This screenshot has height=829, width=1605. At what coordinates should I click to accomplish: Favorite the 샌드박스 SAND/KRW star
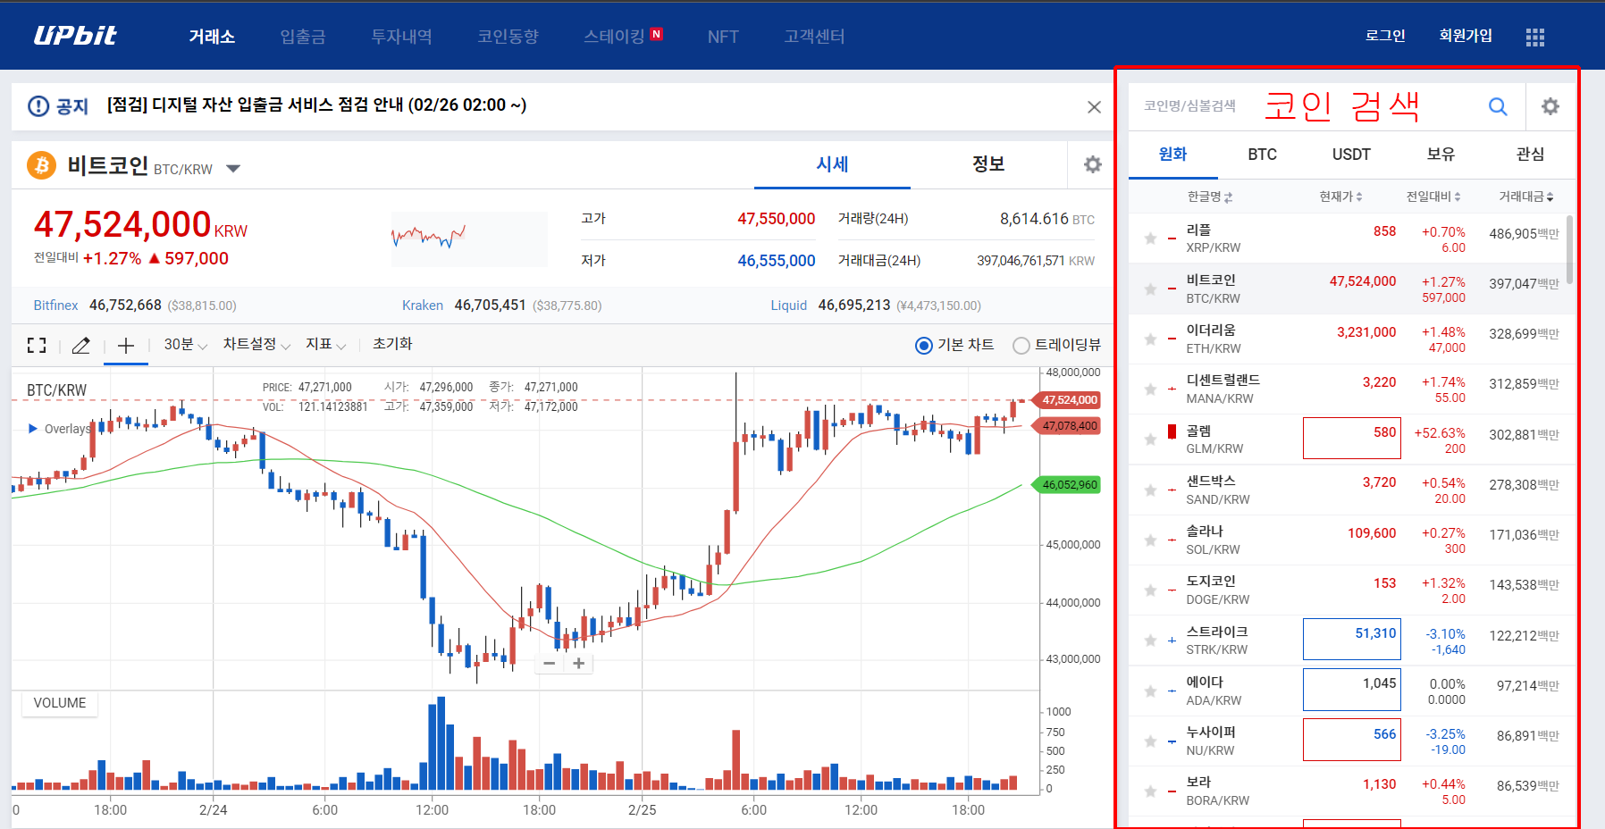pyautogui.click(x=1150, y=490)
